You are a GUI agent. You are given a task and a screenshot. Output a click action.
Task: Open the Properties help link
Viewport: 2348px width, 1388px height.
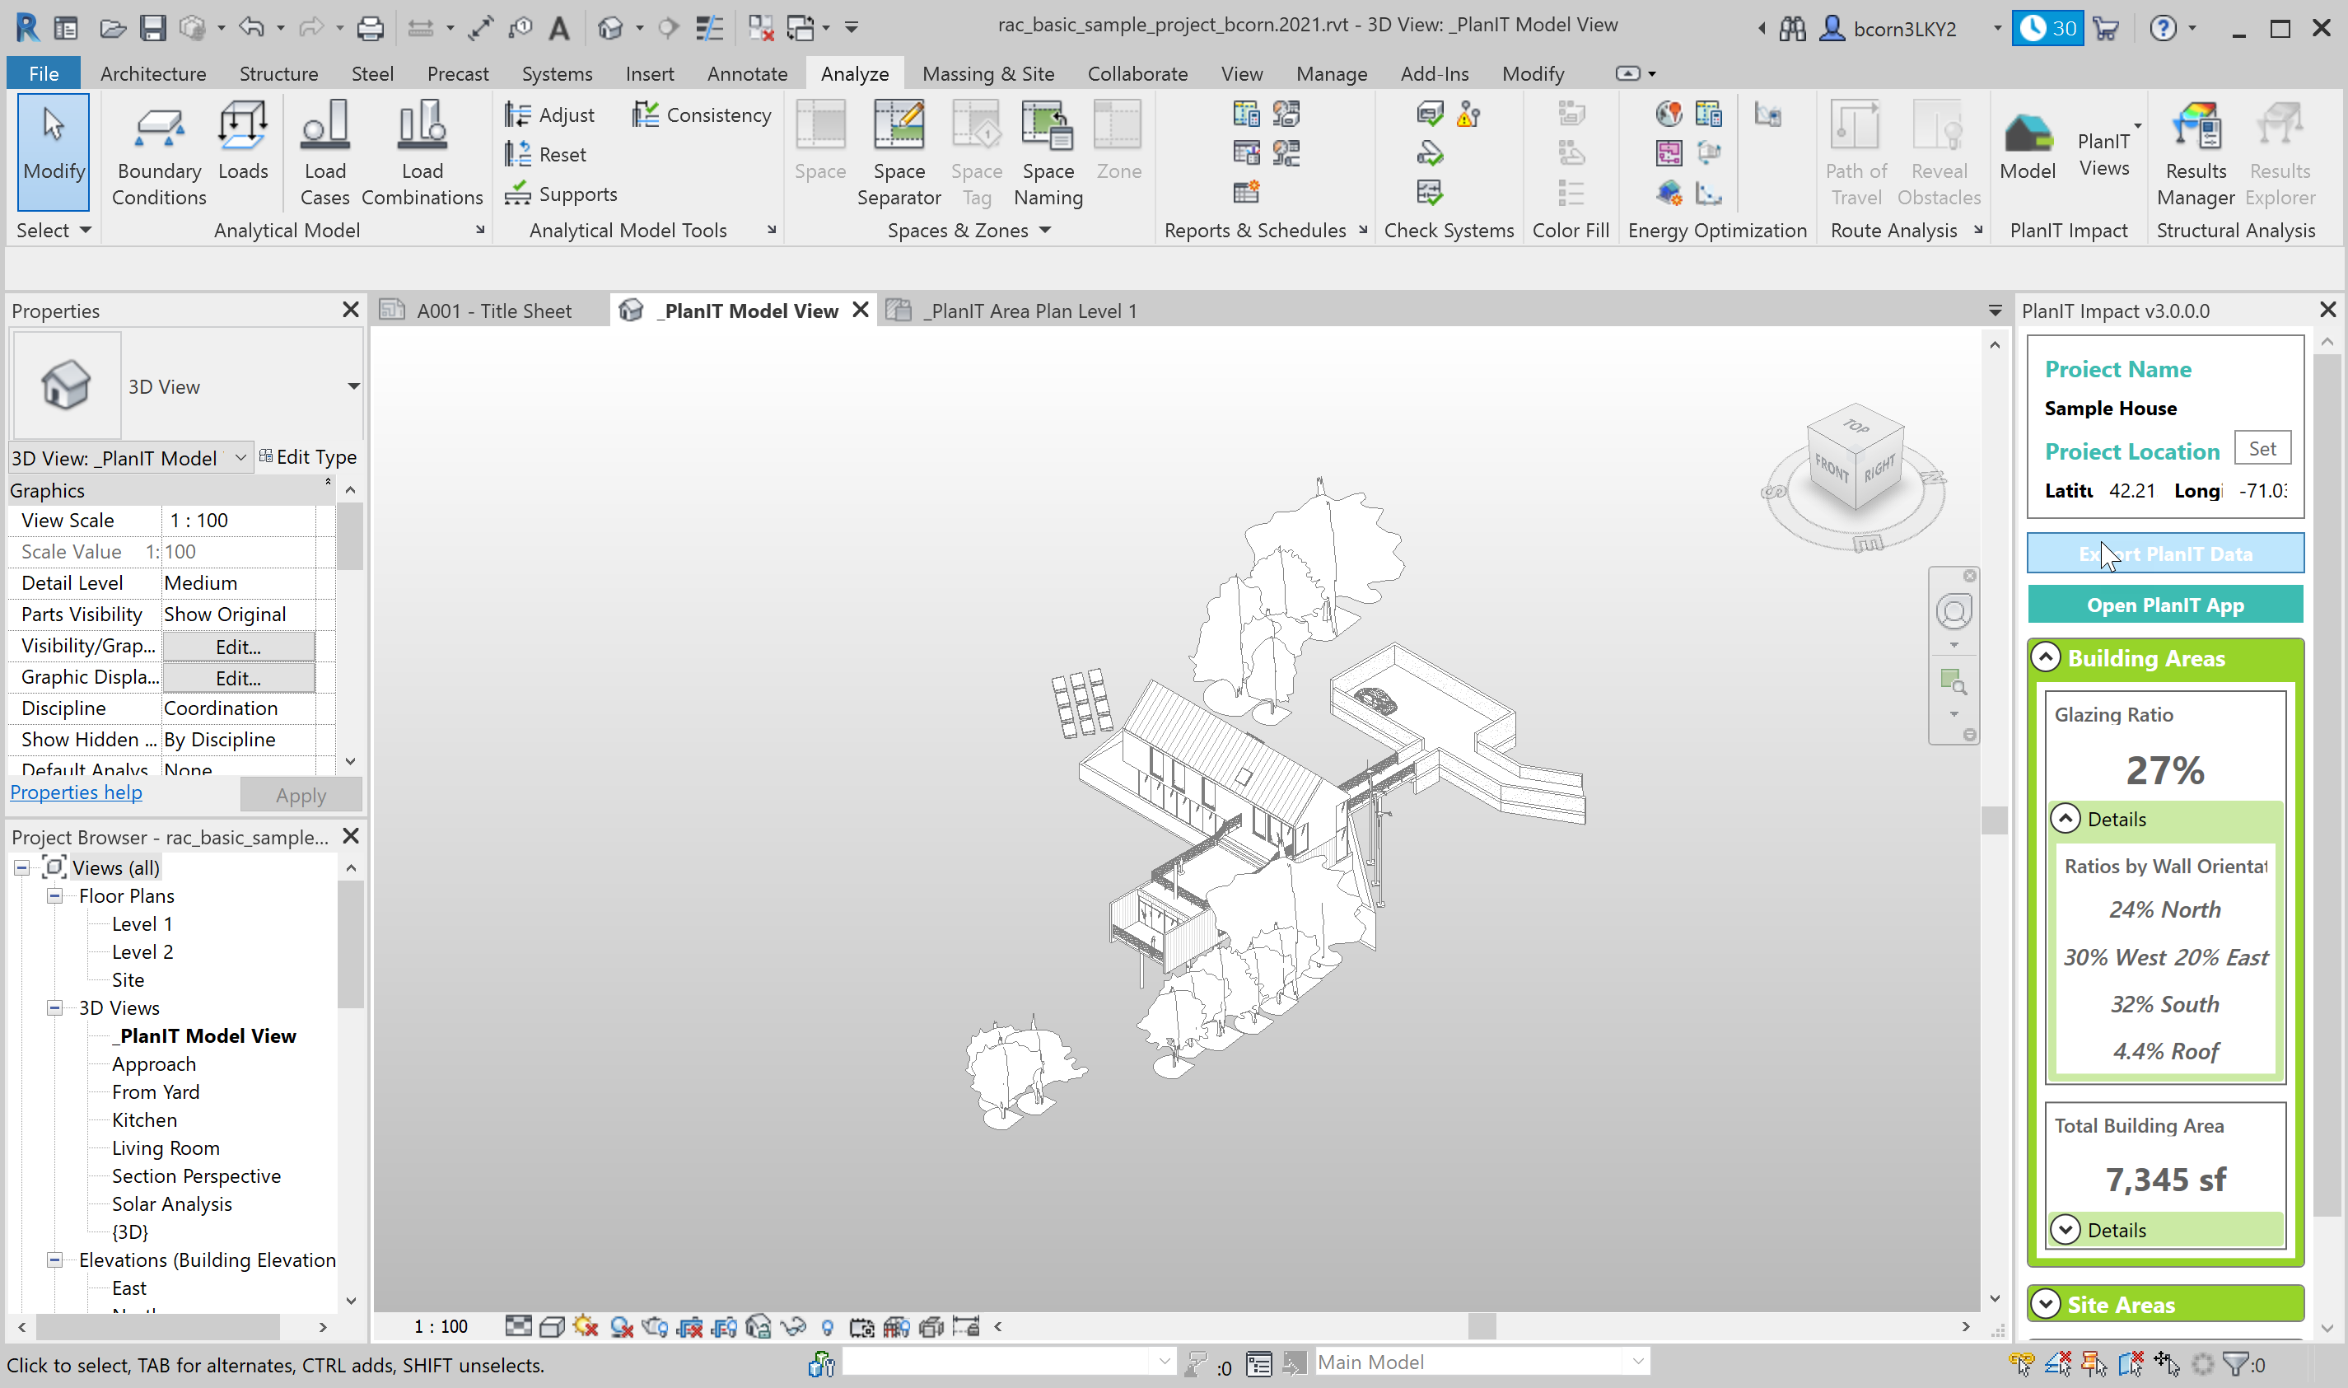[x=76, y=792]
